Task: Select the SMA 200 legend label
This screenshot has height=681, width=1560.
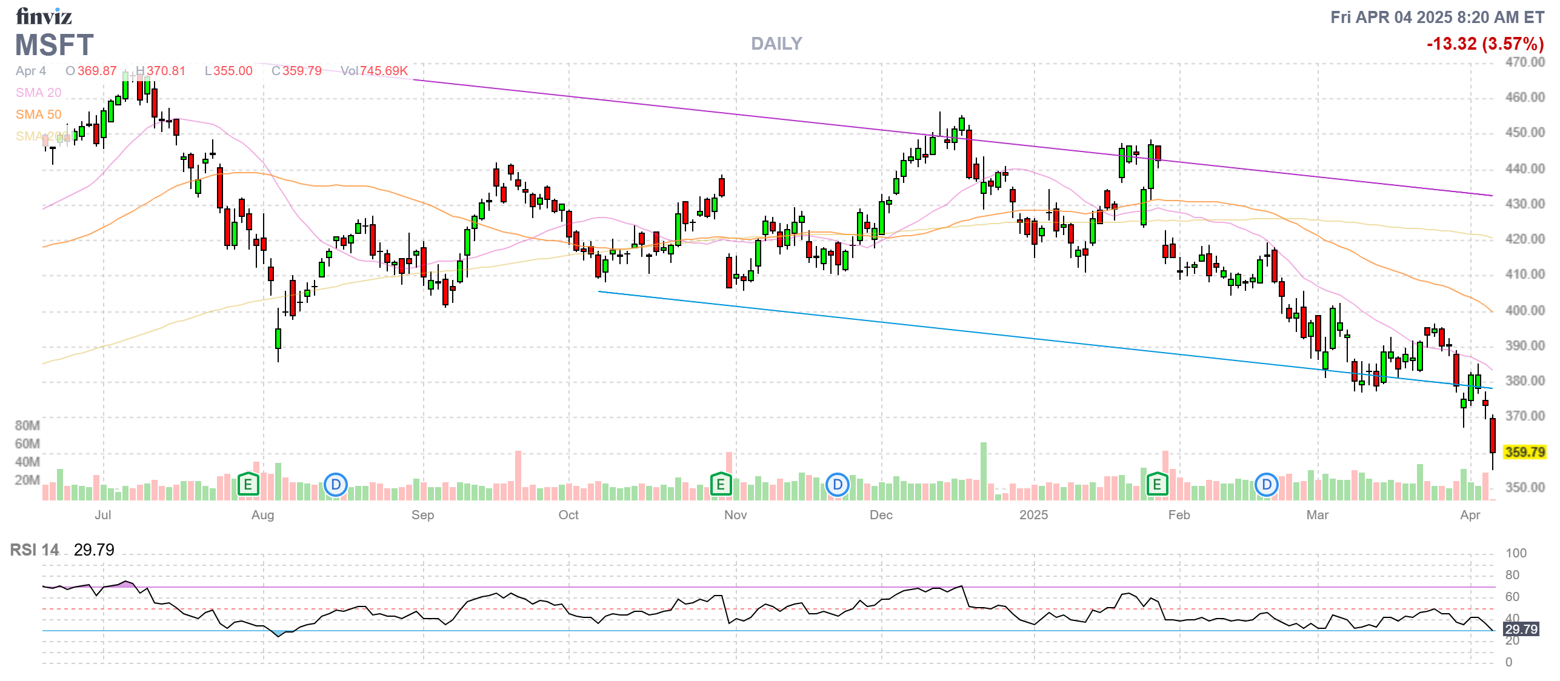Action: tap(42, 136)
